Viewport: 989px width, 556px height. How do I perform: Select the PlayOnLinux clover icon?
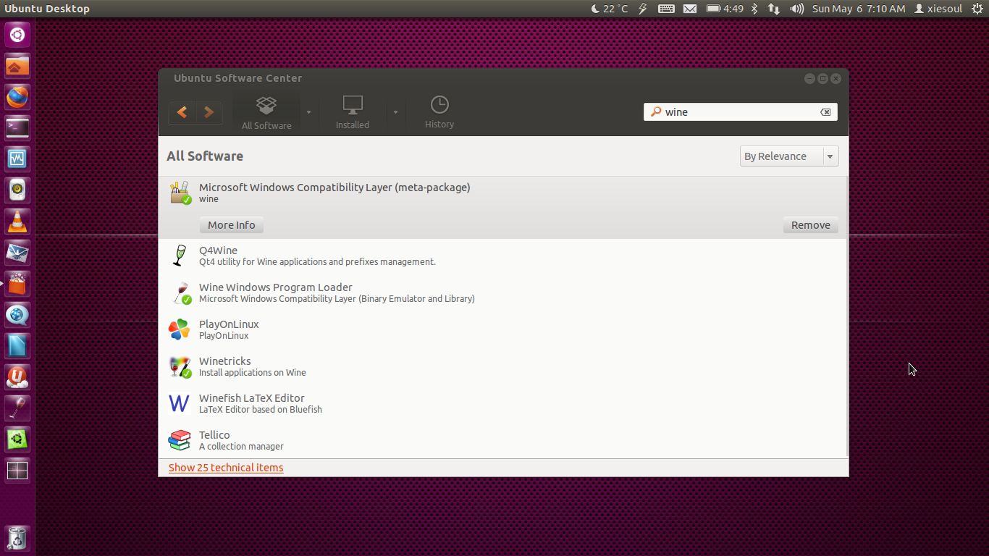[x=179, y=329]
